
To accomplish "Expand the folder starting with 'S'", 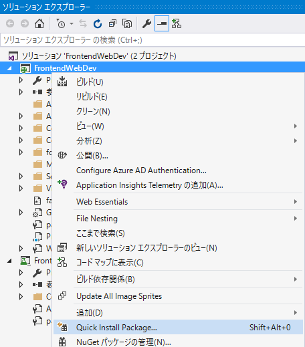I will [21, 177].
